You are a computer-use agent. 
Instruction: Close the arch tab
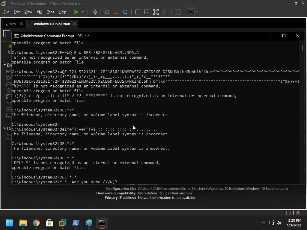21,24
